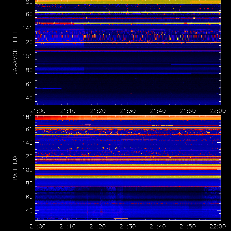This screenshot has width=231, height=231.
Task: Click the SAGAMORE HILL axis label
Action: pos(15,53)
